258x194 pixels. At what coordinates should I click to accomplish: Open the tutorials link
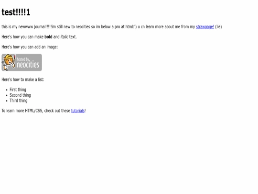coord(78,111)
